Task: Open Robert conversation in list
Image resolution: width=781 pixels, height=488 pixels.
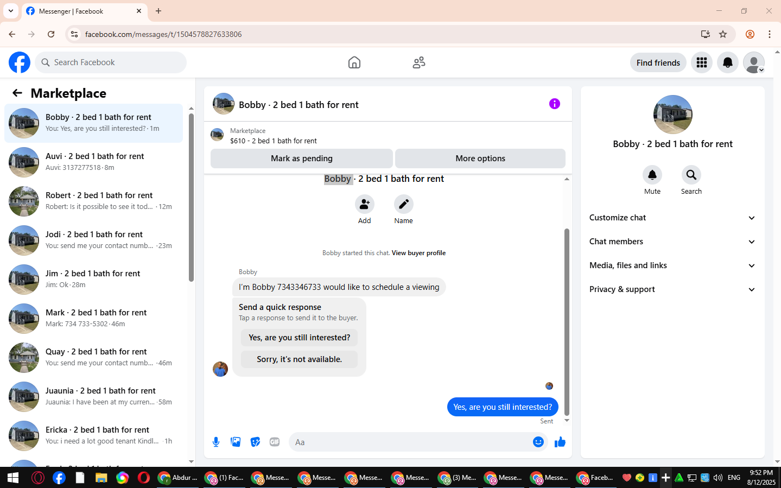Action: [x=93, y=201]
